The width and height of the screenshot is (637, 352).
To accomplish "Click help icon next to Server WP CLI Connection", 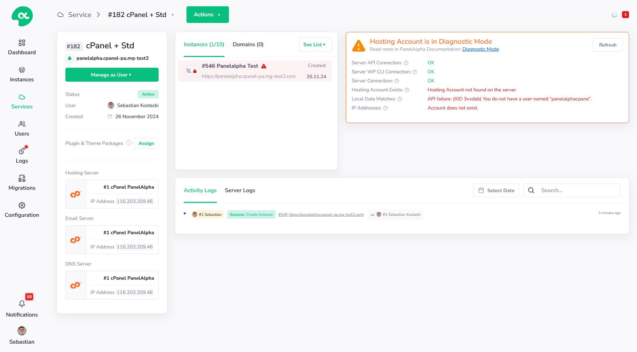I will tap(415, 72).
